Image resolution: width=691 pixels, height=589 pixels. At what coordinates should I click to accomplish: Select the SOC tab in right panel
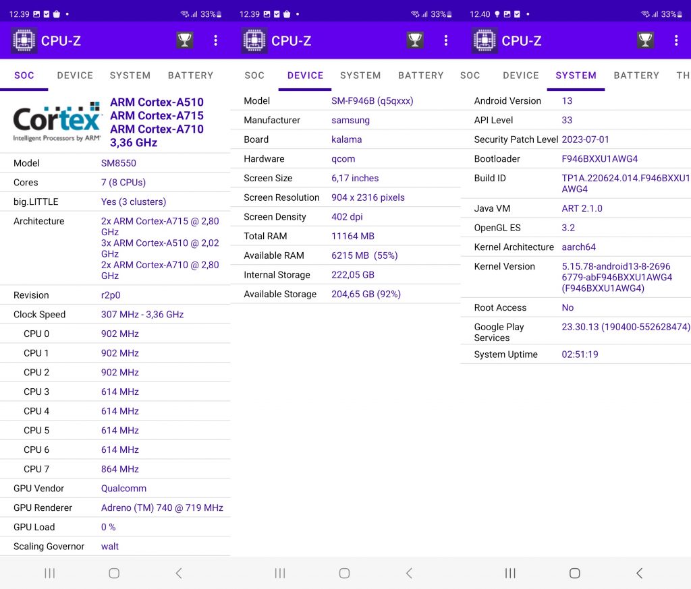point(470,75)
